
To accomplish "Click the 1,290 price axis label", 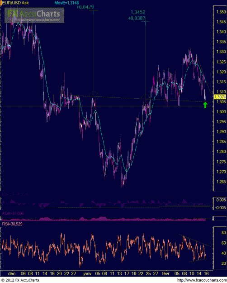I will [221, 132].
